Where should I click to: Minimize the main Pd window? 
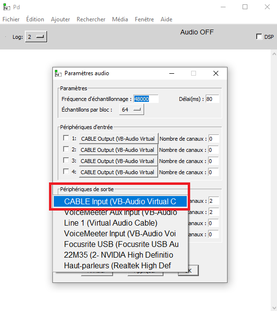(223, 7)
